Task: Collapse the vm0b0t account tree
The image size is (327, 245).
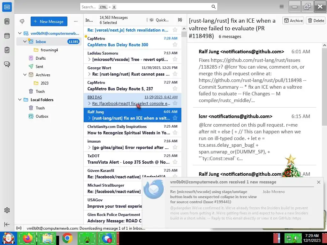Action: (x=20, y=33)
